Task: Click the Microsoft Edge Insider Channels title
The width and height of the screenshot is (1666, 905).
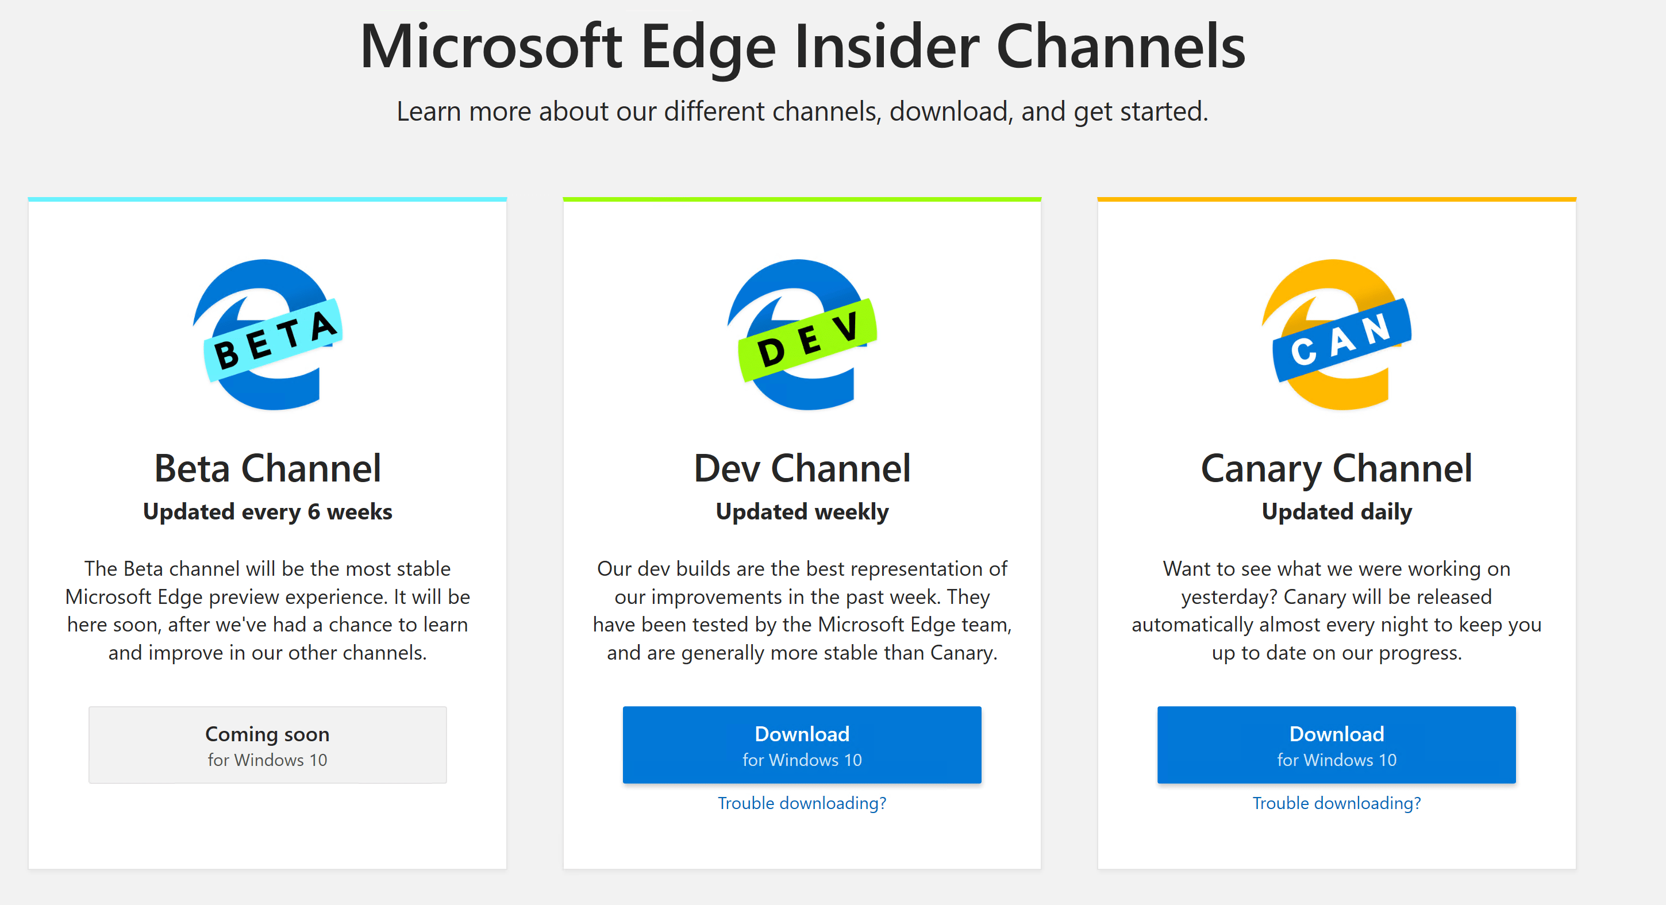Action: pos(802,47)
